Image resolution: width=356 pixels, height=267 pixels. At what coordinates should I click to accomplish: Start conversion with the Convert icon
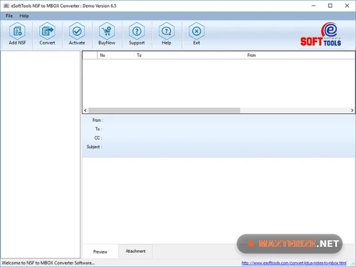[47, 34]
